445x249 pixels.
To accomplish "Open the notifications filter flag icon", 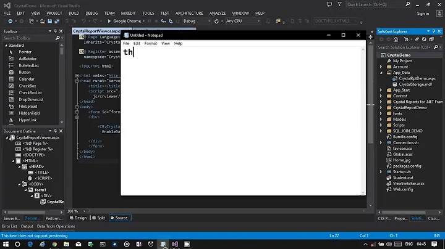I will click(x=339, y=4).
